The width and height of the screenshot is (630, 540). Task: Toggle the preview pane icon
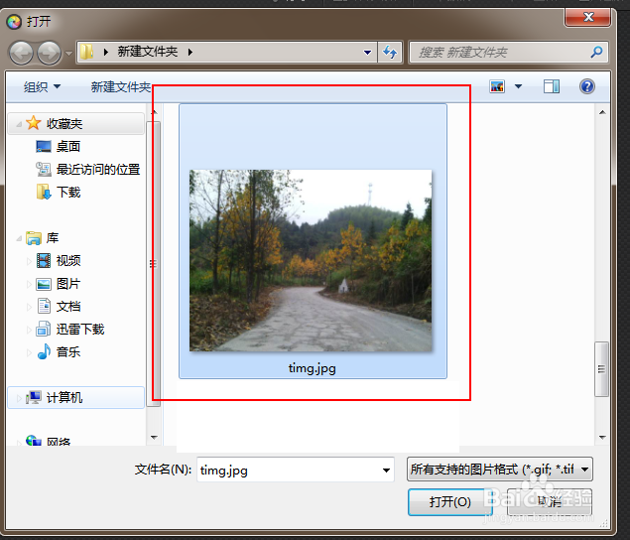pyautogui.click(x=552, y=86)
